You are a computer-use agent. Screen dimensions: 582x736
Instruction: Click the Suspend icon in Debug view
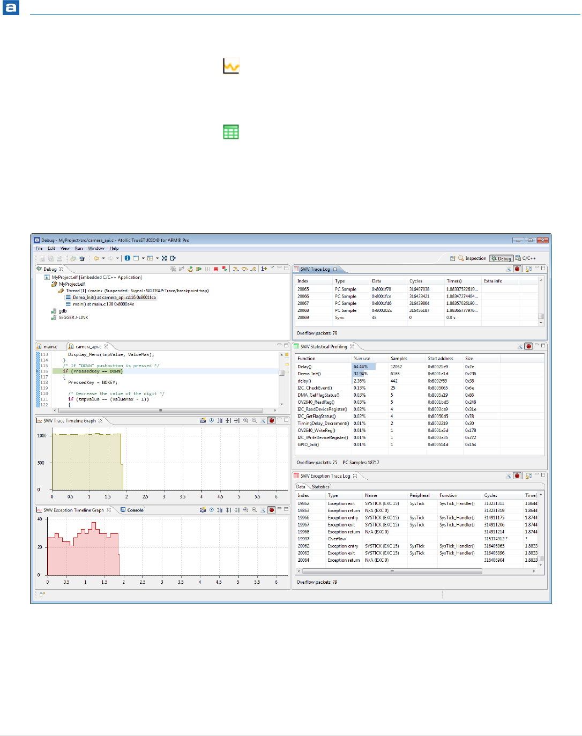point(207,269)
